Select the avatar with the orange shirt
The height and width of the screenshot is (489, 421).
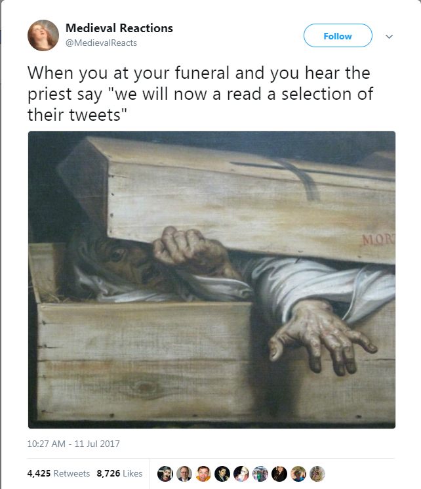click(x=204, y=473)
